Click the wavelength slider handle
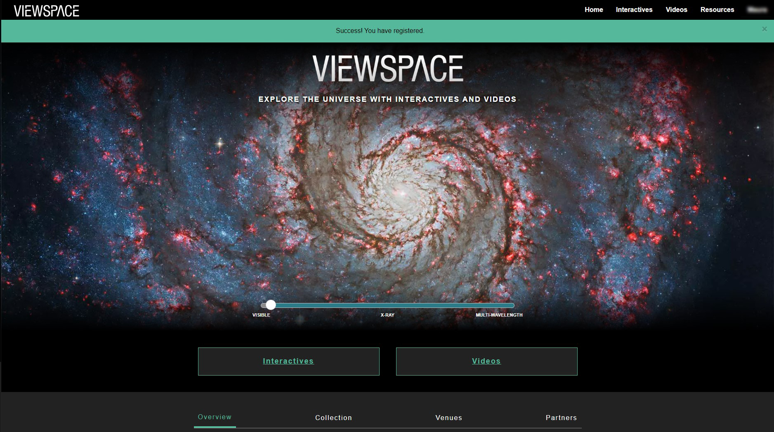The height and width of the screenshot is (432, 774). click(x=271, y=305)
